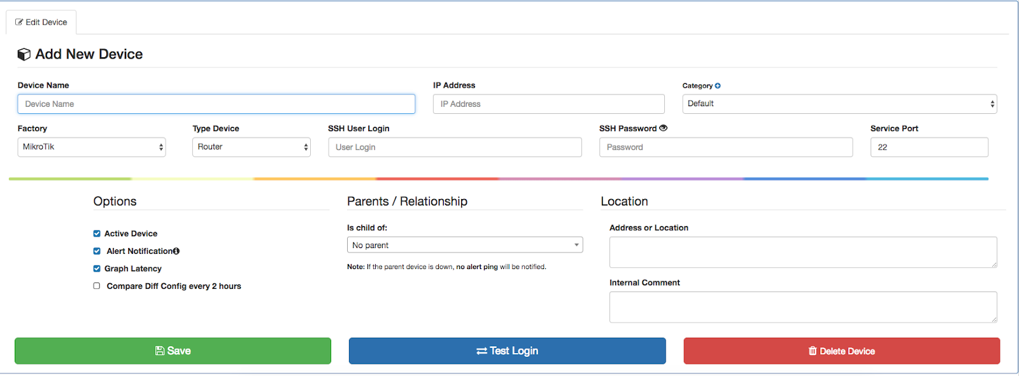Click the info icon after Alert Notification
Screen dimensions: 1019x376
[176, 251]
